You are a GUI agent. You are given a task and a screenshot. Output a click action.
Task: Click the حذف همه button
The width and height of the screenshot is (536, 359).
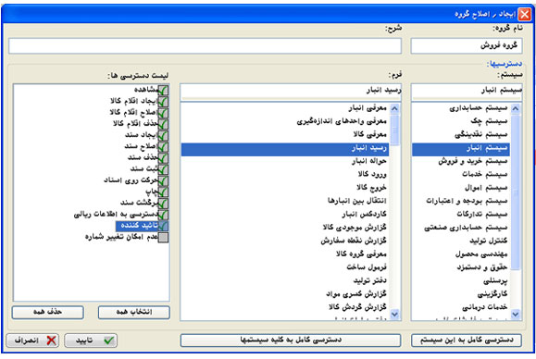[48, 312]
